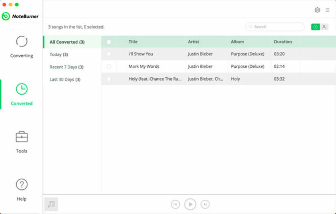Image resolution: width=336 pixels, height=214 pixels.
Task: Sort by the Album column header
Action: point(237,42)
